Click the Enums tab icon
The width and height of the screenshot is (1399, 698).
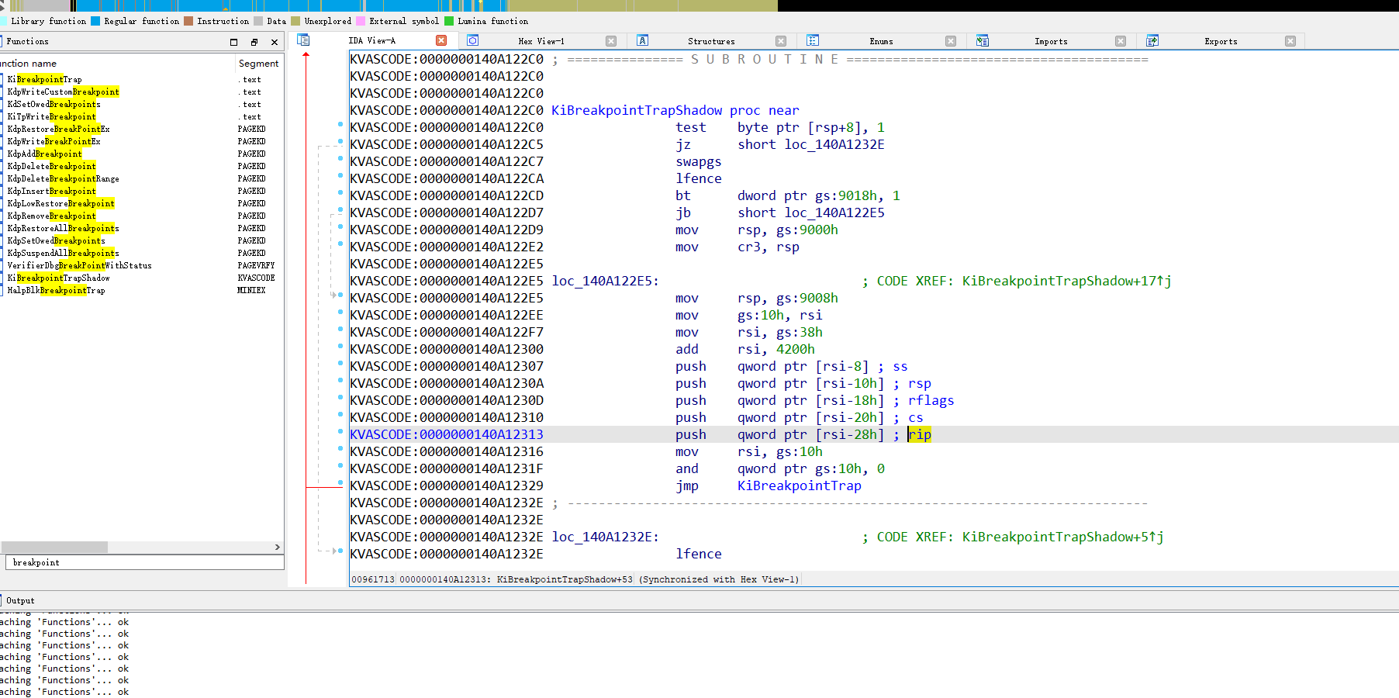[812, 40]
